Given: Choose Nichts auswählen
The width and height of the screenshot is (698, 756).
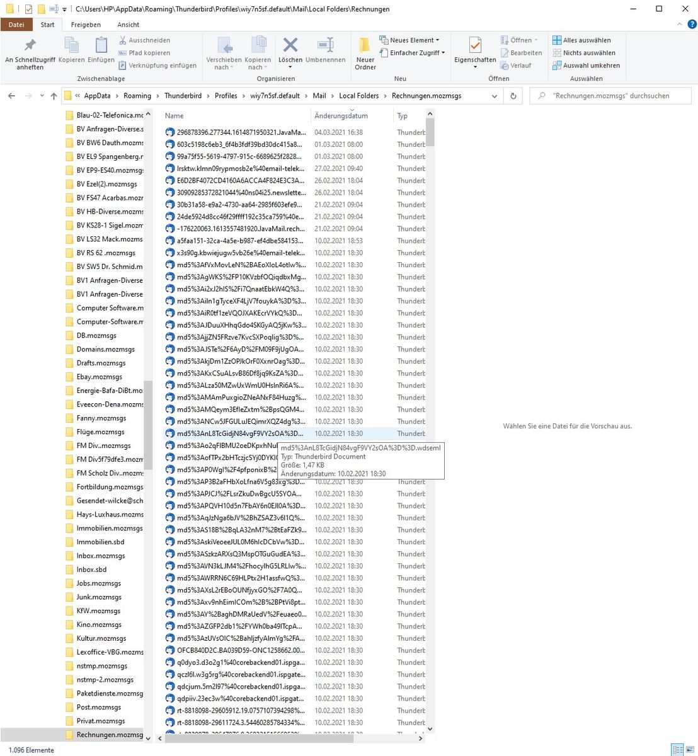Looking at the screenshot, I should 584,53.
